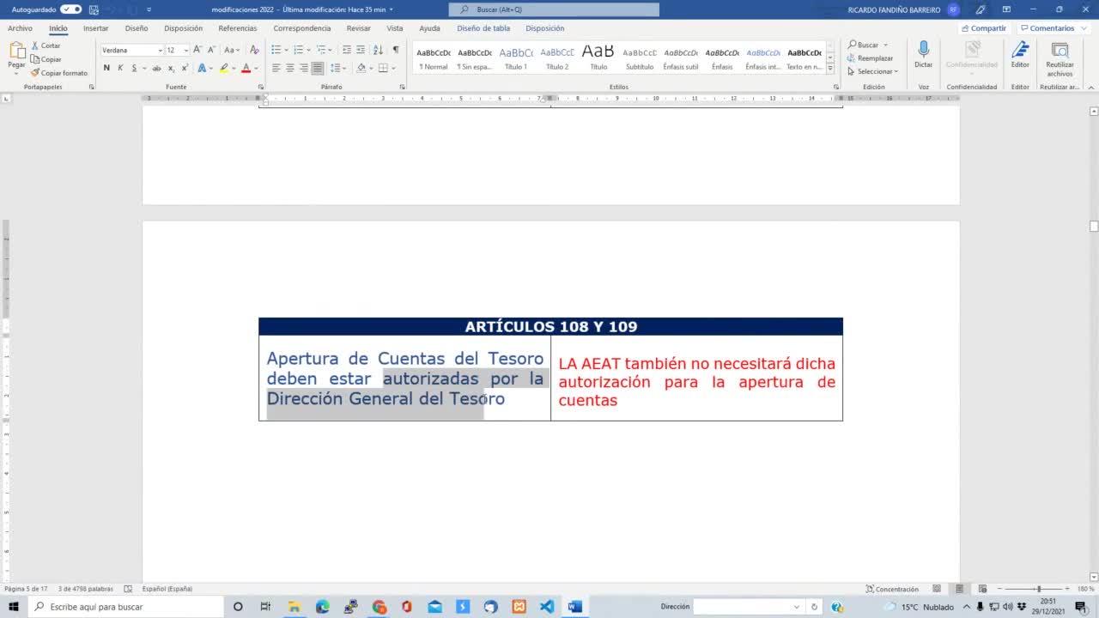Open the Diseño de tabla tab

pos(483,28)
